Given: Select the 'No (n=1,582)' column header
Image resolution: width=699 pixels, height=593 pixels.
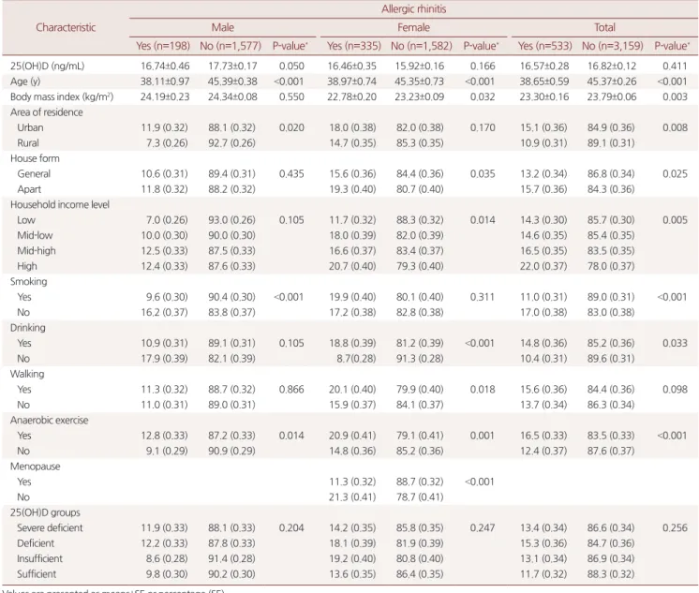Looking at the screenshot, I should point(422,46).
